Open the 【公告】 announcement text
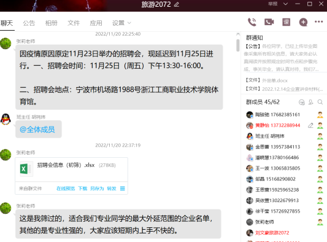Image resolution: width=327 pixels, height=242 pixels. (x=282, y=58)
